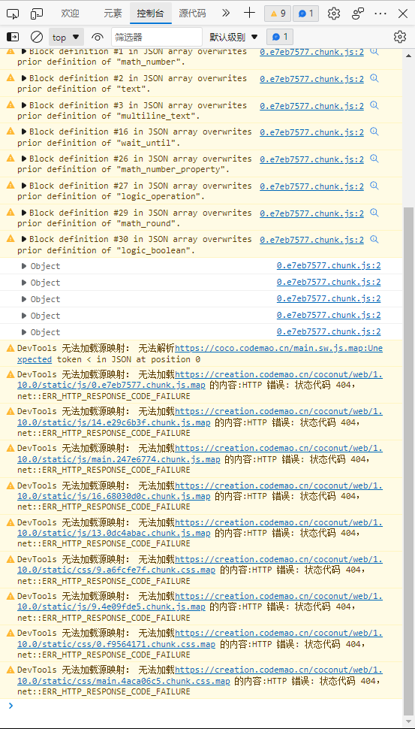Expand the first Object log entry
415x729 pixels.
25,266
